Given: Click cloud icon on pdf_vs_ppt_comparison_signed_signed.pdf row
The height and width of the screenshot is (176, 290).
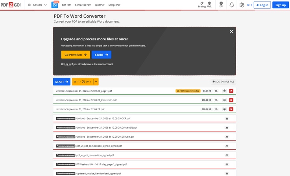Looking at the screenshot, I should click(x=227, y=146).
